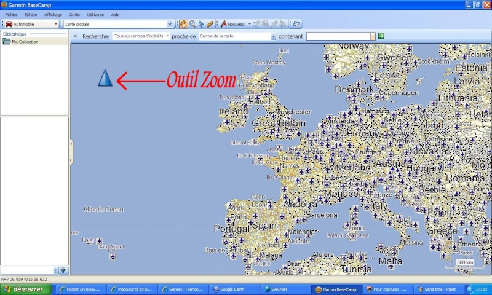Click the 500 km map scale
Image resolution: width=492 pixels, height=295 pixels.
click(465, 262)
